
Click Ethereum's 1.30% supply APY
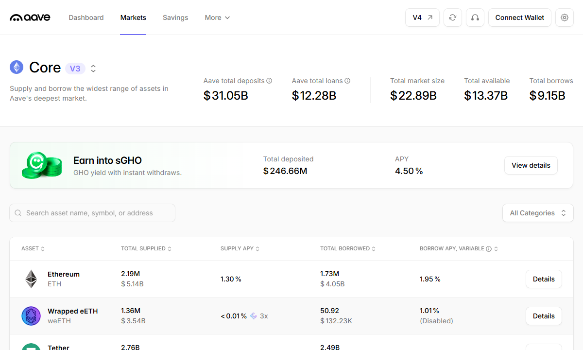click(x=231, y=279)
